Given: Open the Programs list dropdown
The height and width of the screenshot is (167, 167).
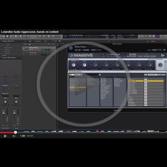Looking at the screenshot, I should coord(152,75).
